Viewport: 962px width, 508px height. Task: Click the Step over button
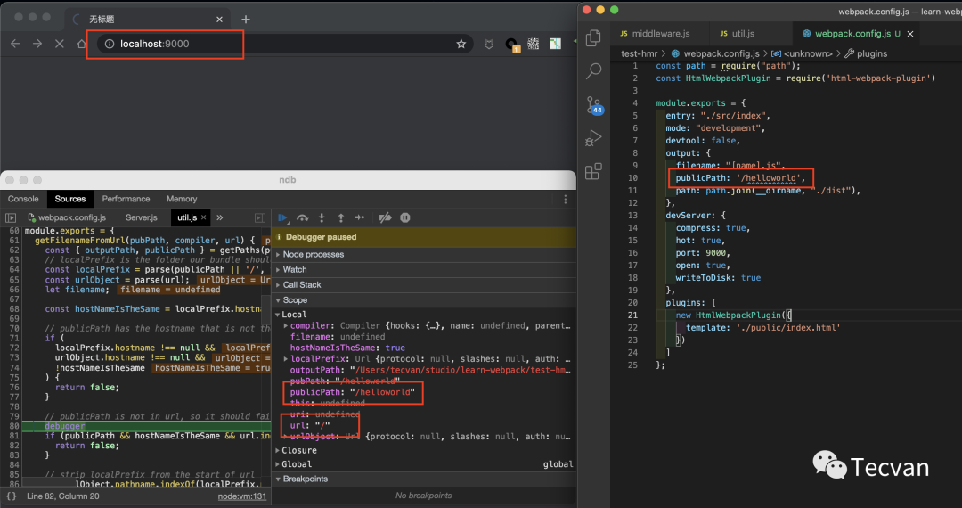[x=303, y=217]
